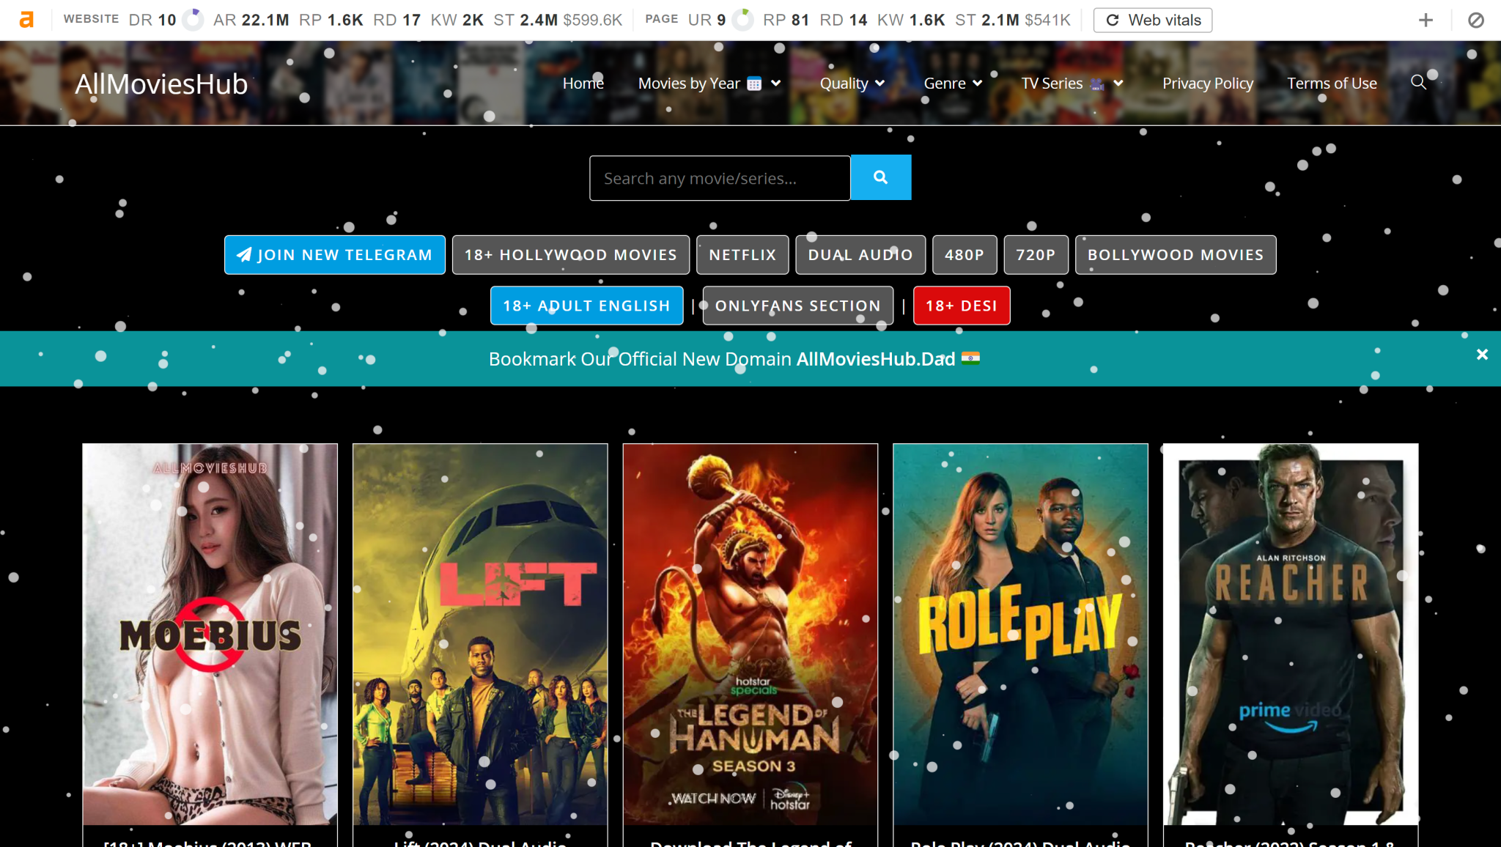Screen dimensions: 1501x847
Task: Click the Netflix category button
Action: point(742,254)
